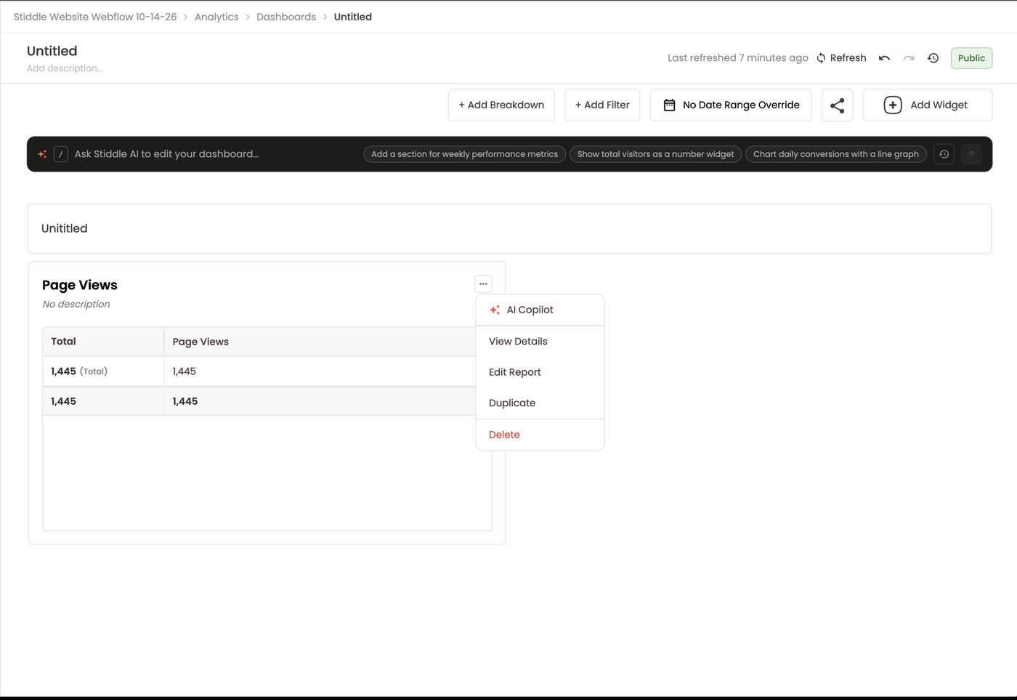Pick the weekly performance metrics suggestion
This screenshot has height=700, width=1017.
[x=464, y=154]
